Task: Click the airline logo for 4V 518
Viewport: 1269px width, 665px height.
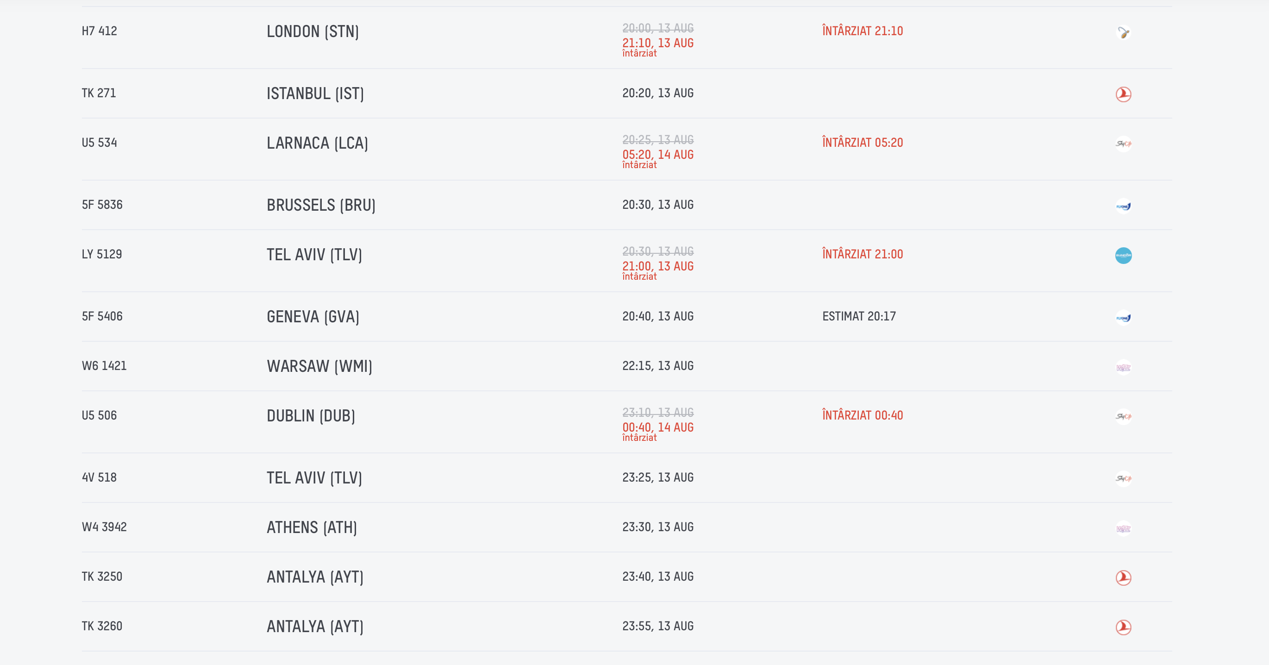Action: coord(1123,479)
